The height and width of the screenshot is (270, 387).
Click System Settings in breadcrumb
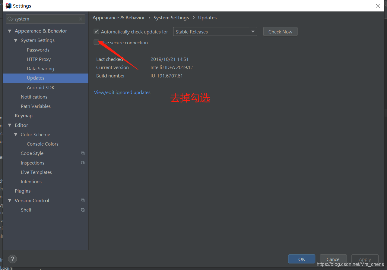click(171, 17)
